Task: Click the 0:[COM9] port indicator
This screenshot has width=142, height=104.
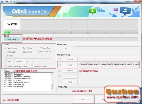Action: coord(12,39)
